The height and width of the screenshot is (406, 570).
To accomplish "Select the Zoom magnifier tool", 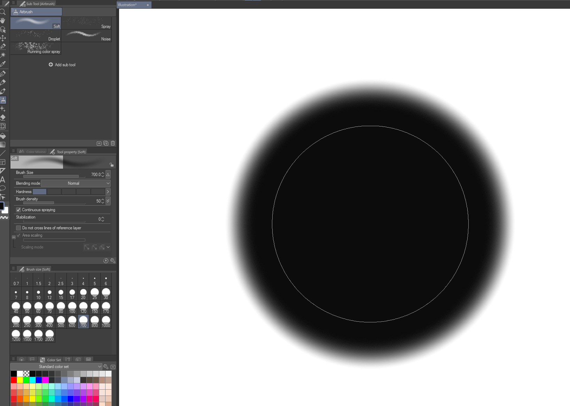I will point(3,12).
